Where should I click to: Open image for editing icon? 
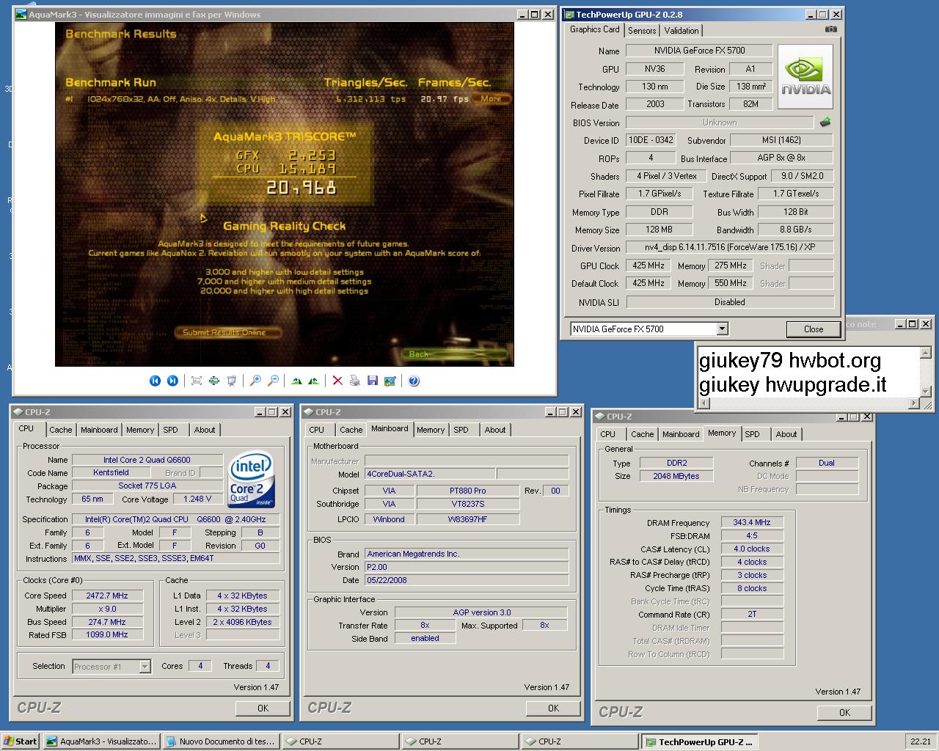pyautogui.click(x=390, y=381)
